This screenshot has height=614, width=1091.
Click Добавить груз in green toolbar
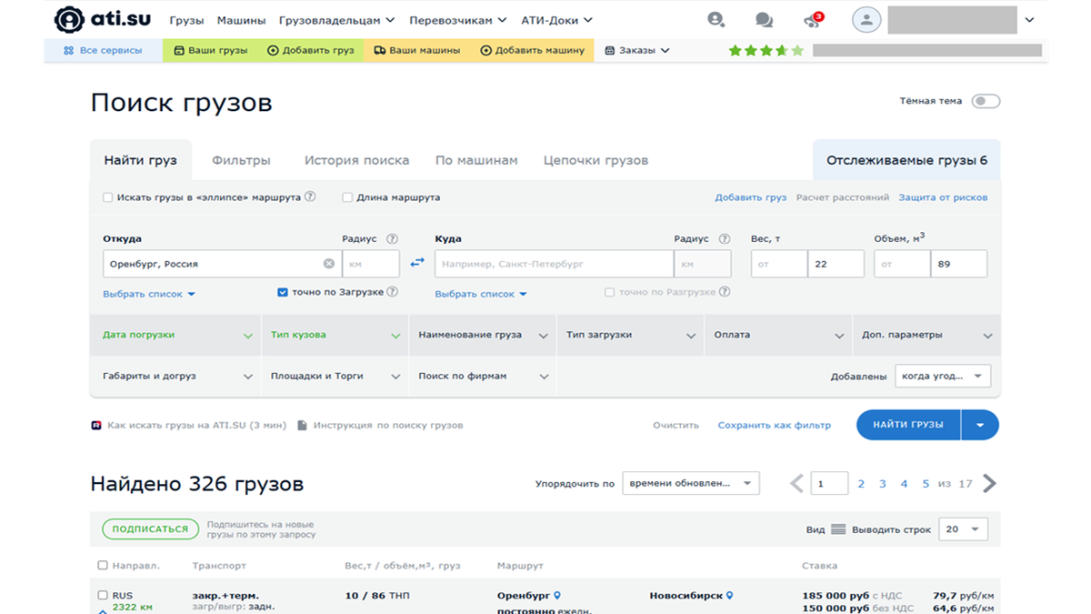coord(311,51)
